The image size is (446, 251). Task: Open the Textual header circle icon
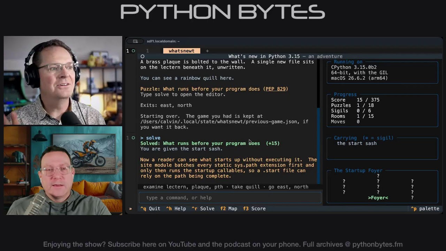tap(142, 56)
